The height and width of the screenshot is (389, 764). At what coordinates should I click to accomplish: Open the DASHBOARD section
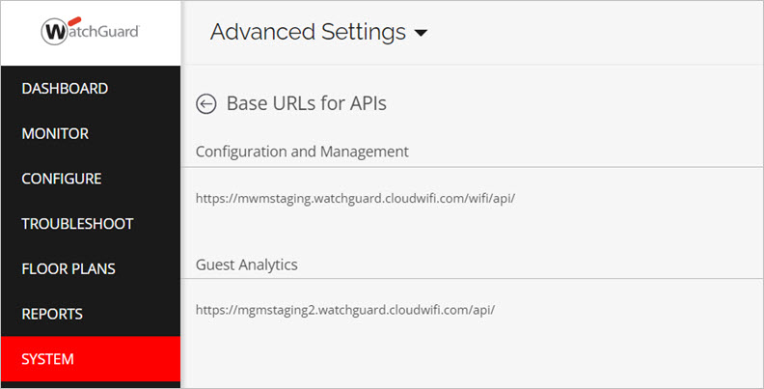coord(65,89)
